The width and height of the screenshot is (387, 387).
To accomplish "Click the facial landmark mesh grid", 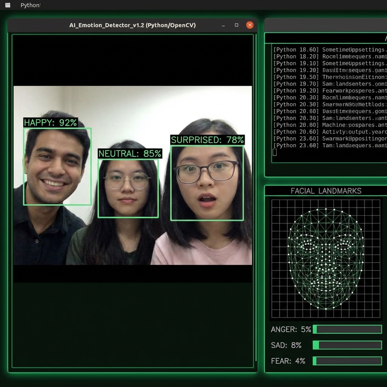I will (x=326, y=259).
